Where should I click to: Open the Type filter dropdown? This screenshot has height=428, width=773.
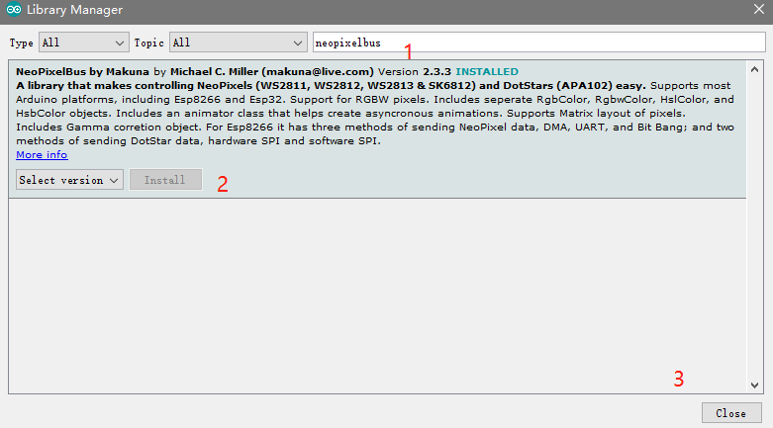[84, 43]
